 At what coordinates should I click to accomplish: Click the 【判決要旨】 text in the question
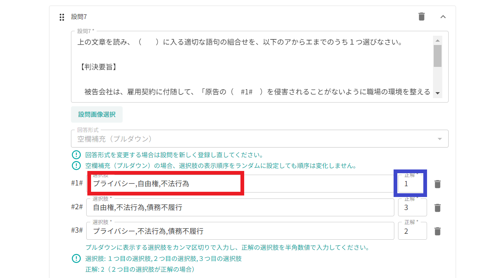pos(98,67)
